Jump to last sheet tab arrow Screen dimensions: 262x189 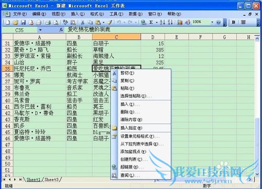(x=20, y=180)
